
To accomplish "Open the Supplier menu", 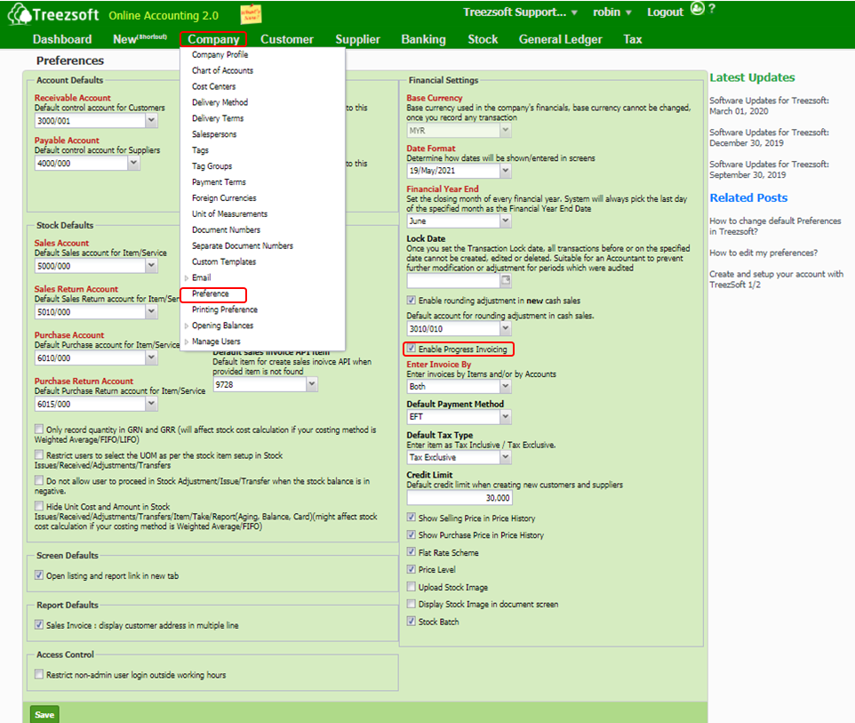I will coord(357,39).
